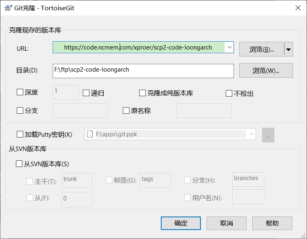Check the 克隆成纯版本库 bare clone option

click(142, 93)
